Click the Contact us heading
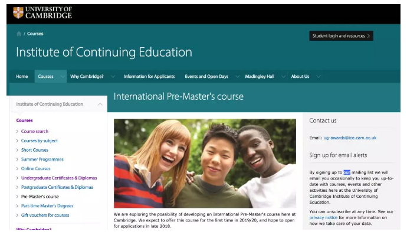The image size is (407, 235). pyautogui.click(x=323, y=120)
